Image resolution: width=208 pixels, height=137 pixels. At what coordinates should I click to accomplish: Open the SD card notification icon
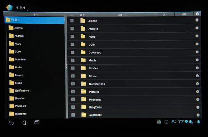pos(159,122)
